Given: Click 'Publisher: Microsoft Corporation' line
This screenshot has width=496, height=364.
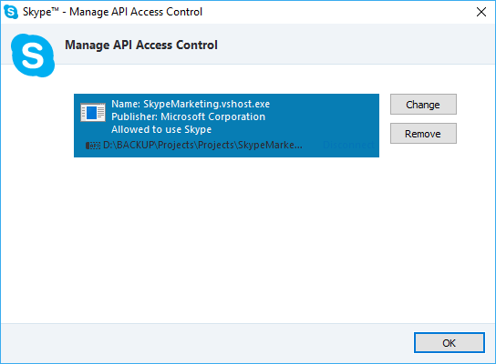Looking at the screenshot, I should [x=188, y=116].
